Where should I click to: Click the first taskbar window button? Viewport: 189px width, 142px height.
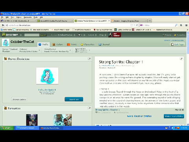pyautogui.click(x=27, y=128)
